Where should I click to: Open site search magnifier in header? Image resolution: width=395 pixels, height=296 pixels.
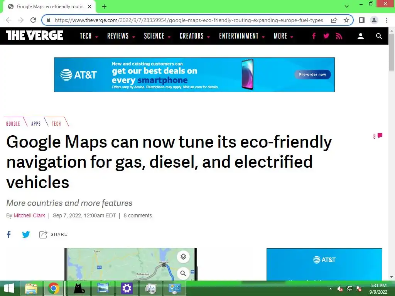pos(379,36)
